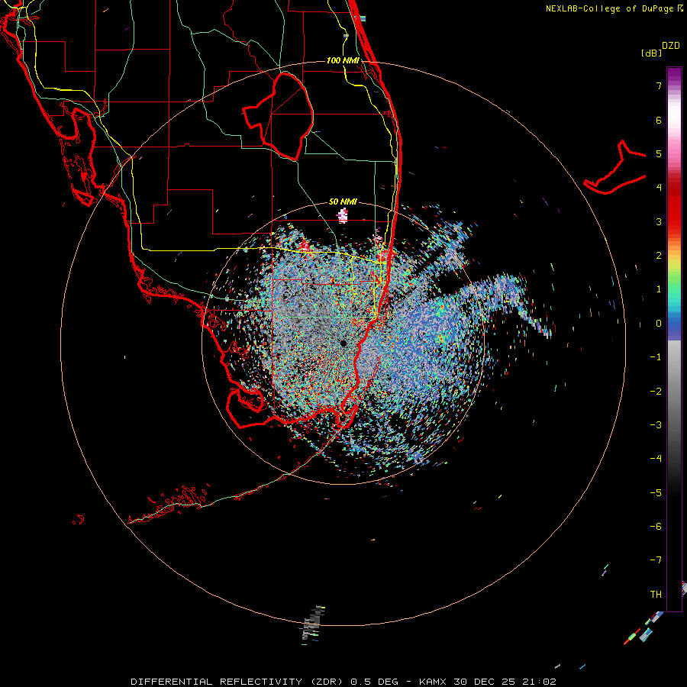Viewport: 687px width, 687px height.
Task: Click the black radar site dot at center
Action: point(343,343)
